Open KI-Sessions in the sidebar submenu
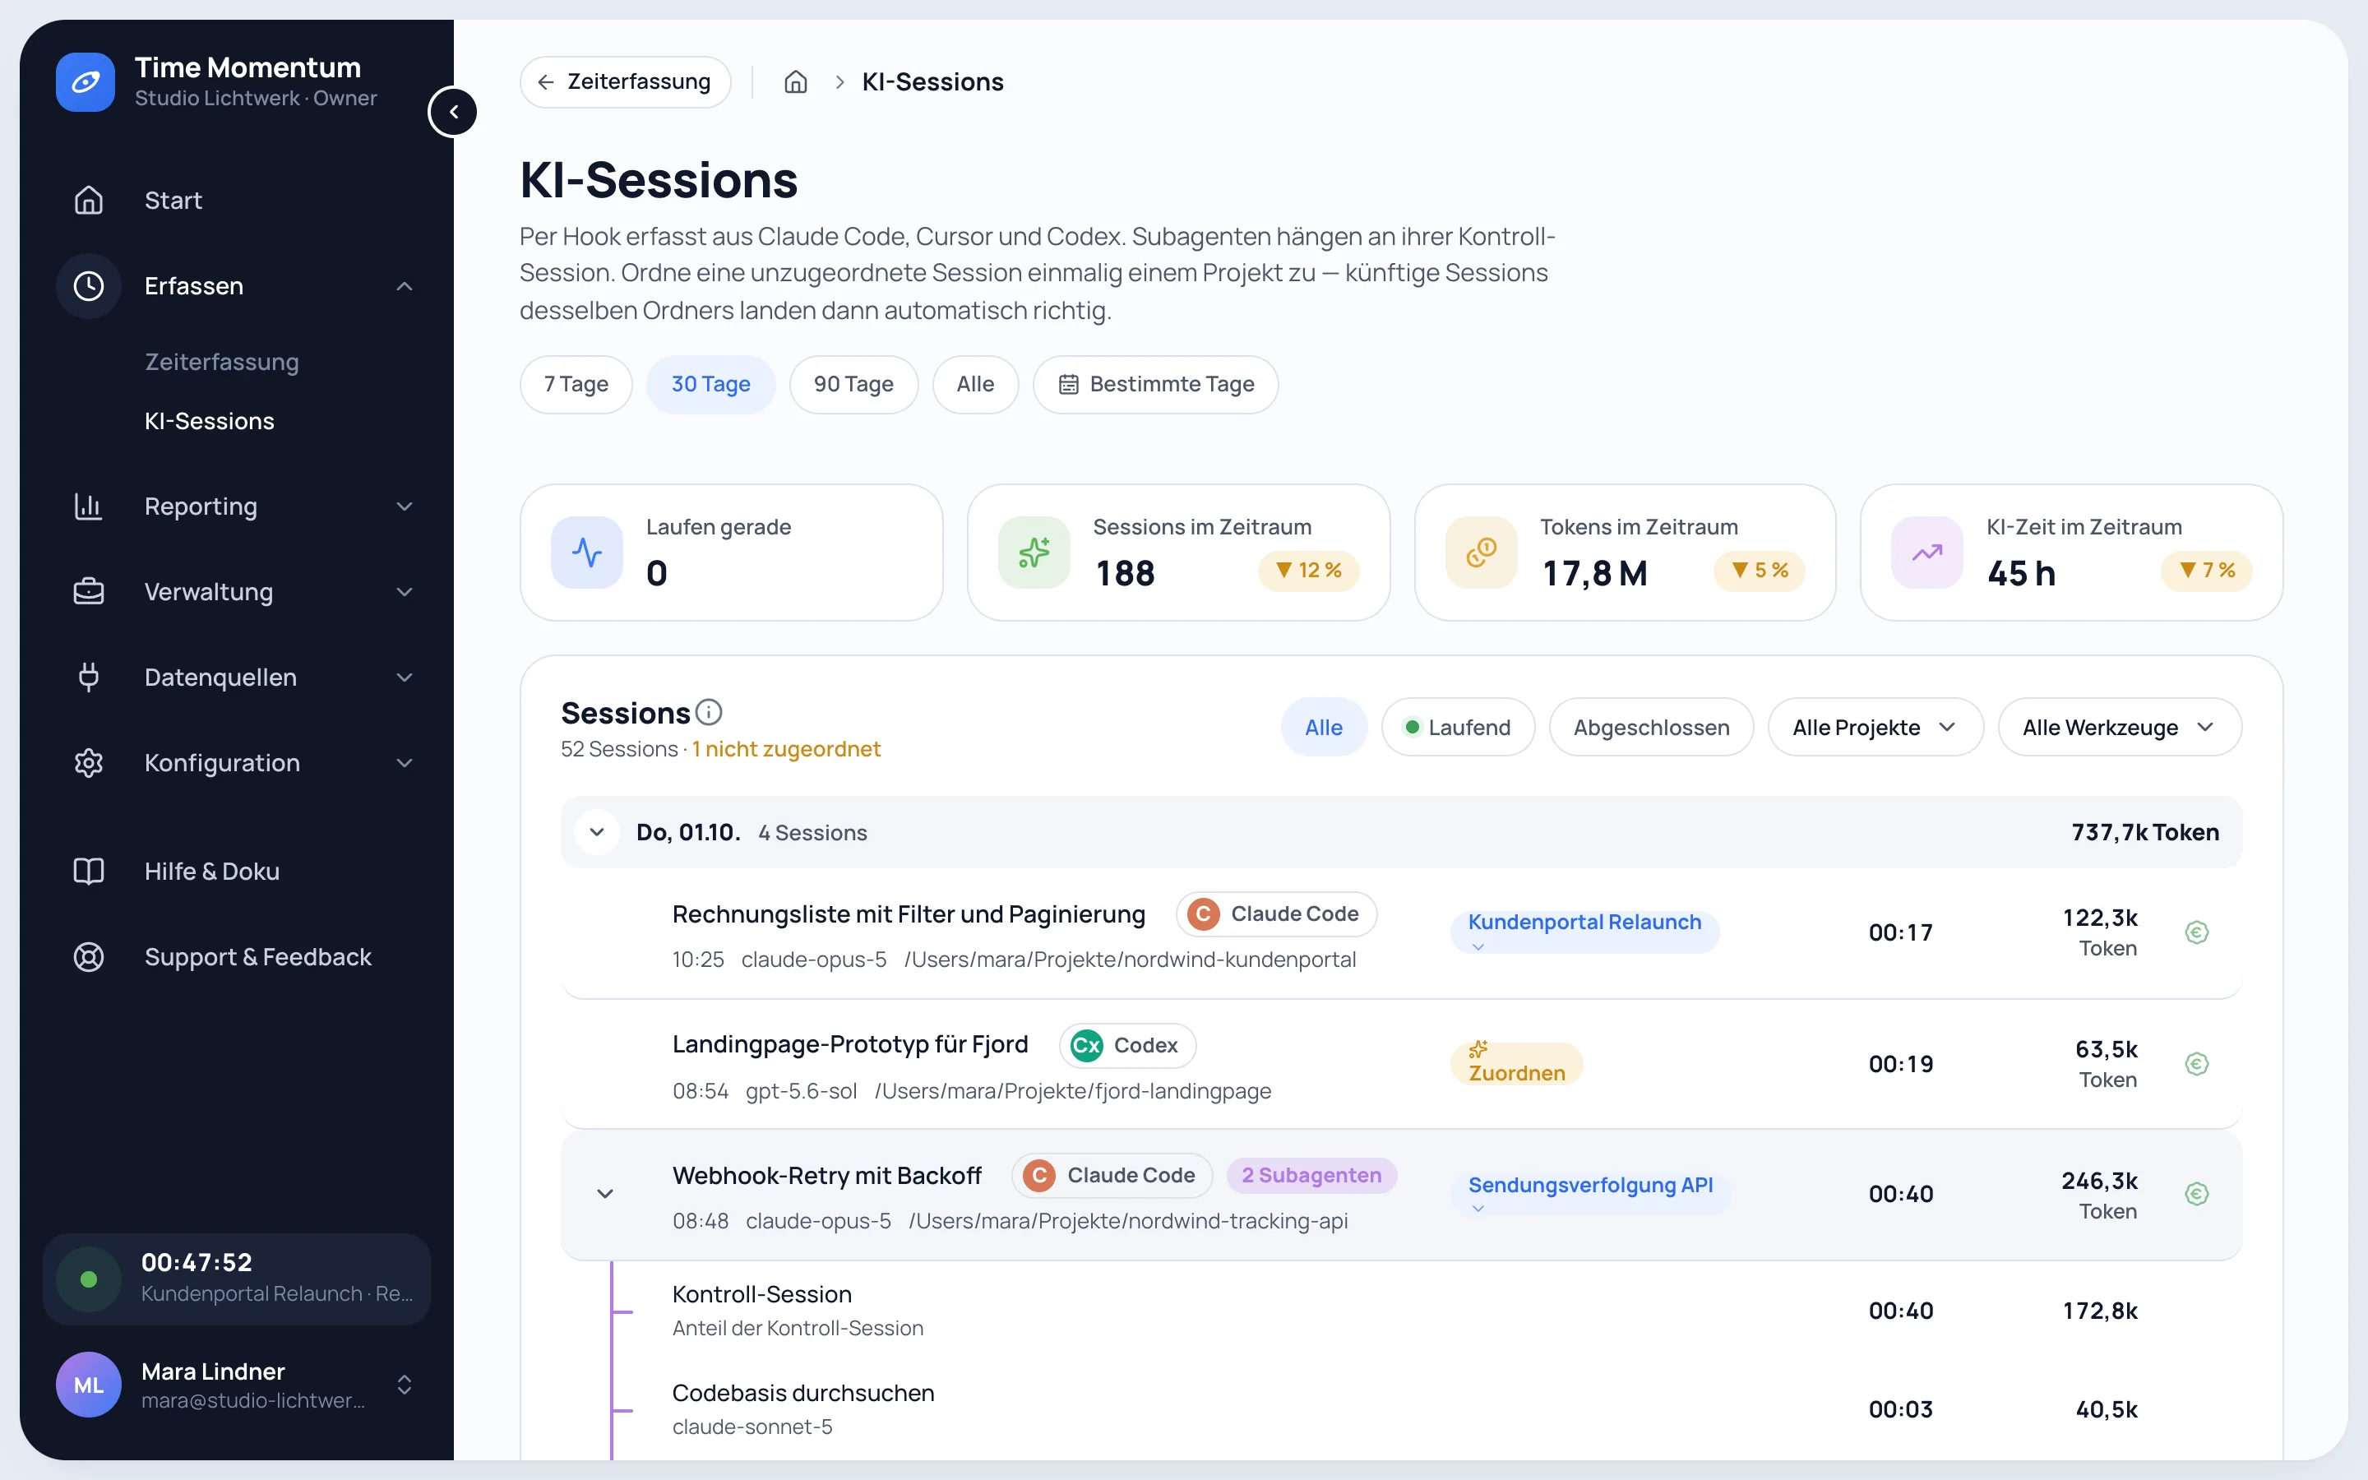Screen dimensions: 2368x1480 click(210, 422)
